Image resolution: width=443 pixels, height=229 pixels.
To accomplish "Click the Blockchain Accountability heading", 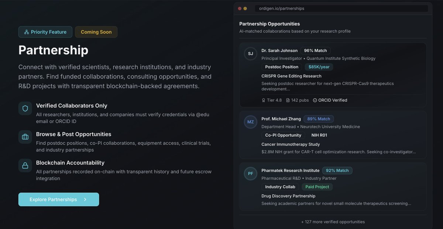I will point(70,163).
